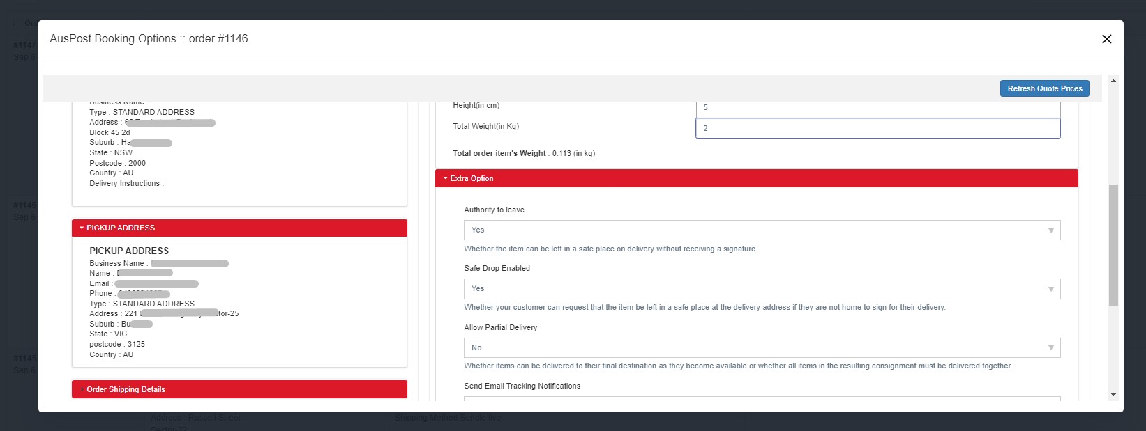Click the pickup 'Business Name' line
1146x431 pixels.
pos(159,263)
